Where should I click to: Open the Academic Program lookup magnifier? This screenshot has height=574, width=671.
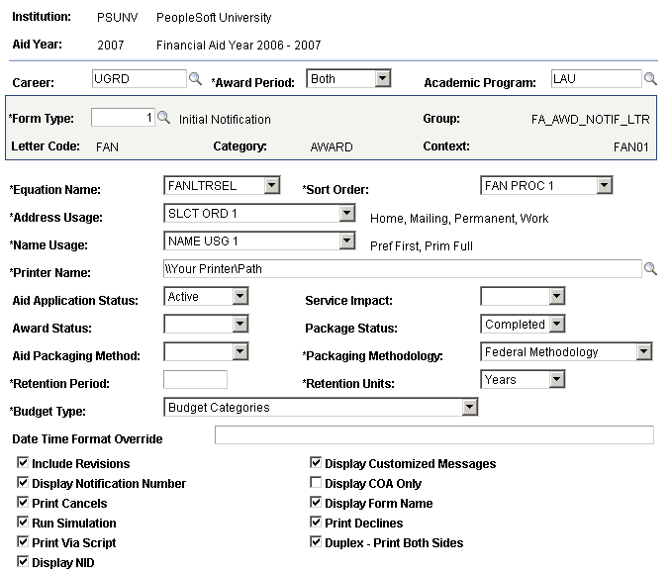coord(650,79)
